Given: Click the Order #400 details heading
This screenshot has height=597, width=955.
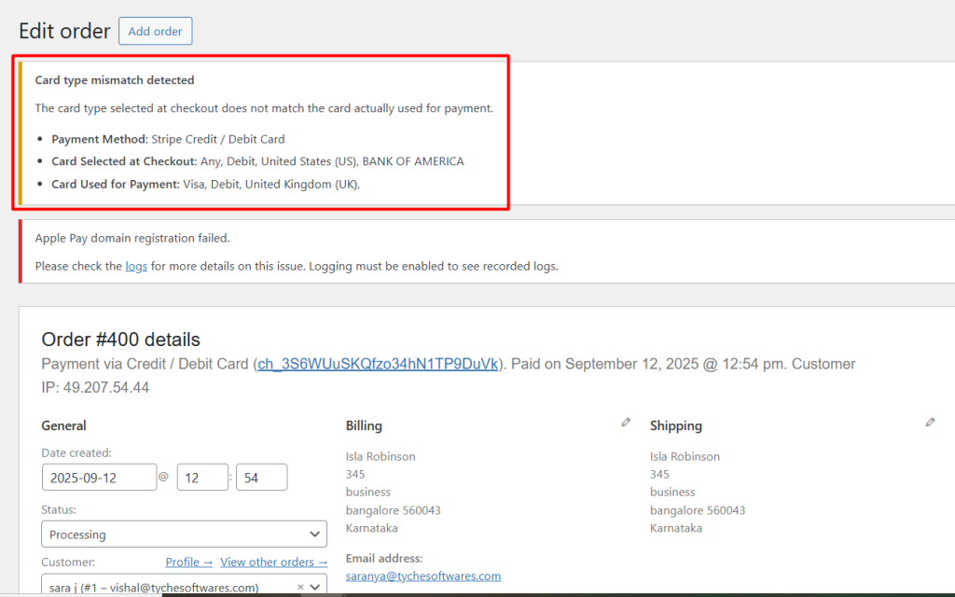Looking at the screenshot, I should [x=120, y=340].
